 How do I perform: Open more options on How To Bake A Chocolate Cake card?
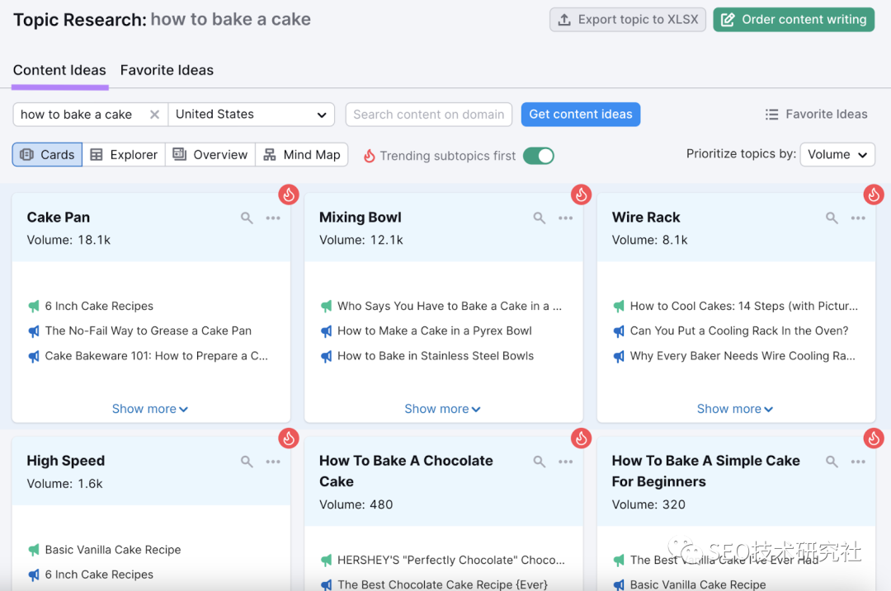coord(565,462)
